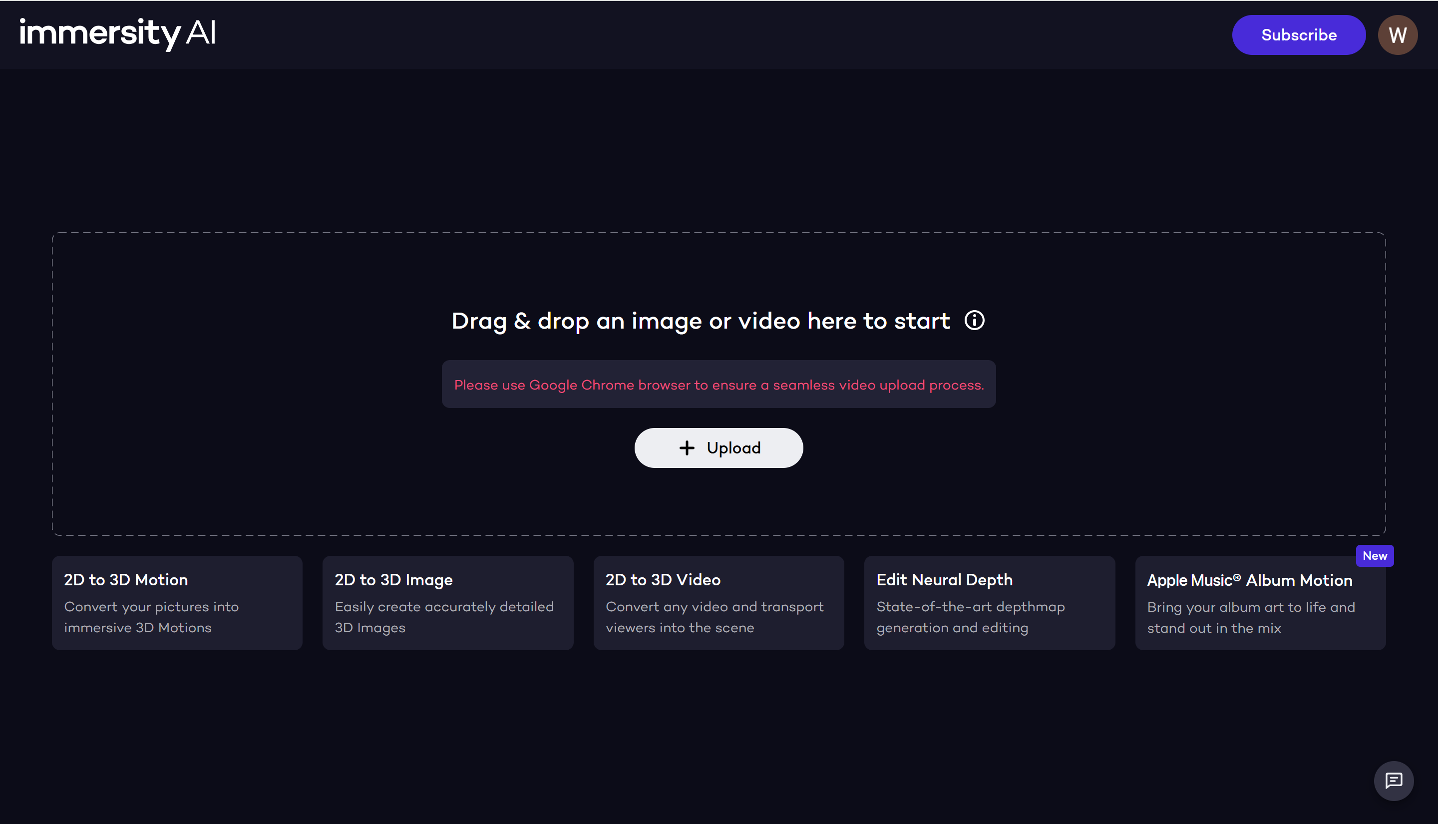Choose the 2D to 3D Video feature
Viewport: 1438px width, 824px height.
click(719, 603)
